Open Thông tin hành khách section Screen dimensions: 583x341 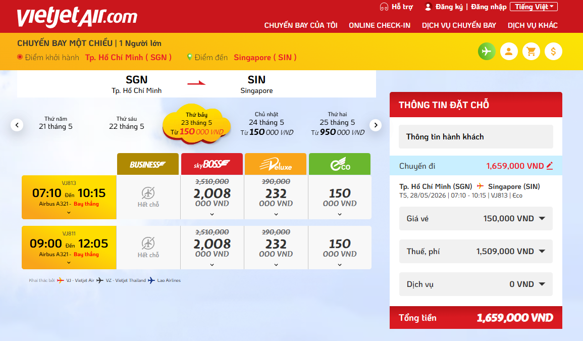pos(476,136)
